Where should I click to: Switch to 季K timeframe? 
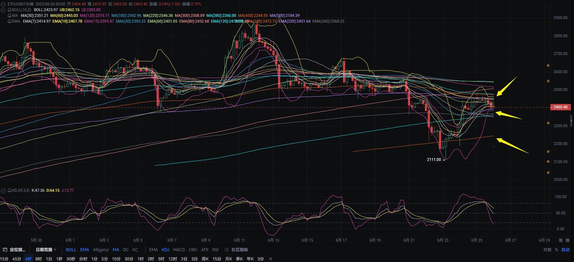click(239, 259)
